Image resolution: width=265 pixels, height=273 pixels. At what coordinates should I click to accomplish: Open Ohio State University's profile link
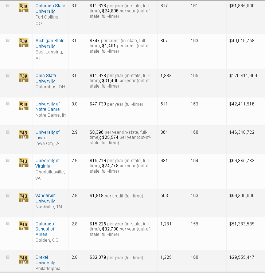pyautogui.click(x=46, y=78)
